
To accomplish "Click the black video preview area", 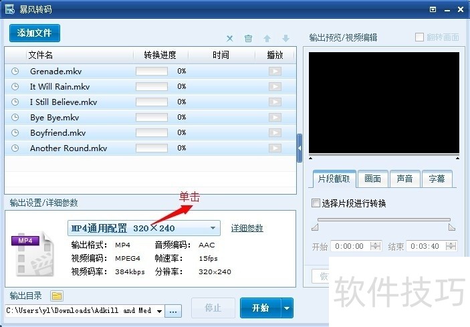I will coord(384,102).
